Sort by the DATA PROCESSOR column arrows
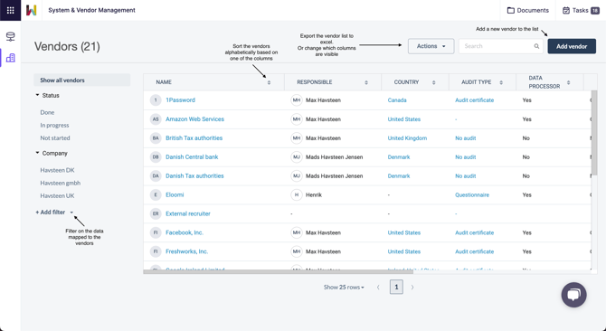 click(x=569, y=82)
